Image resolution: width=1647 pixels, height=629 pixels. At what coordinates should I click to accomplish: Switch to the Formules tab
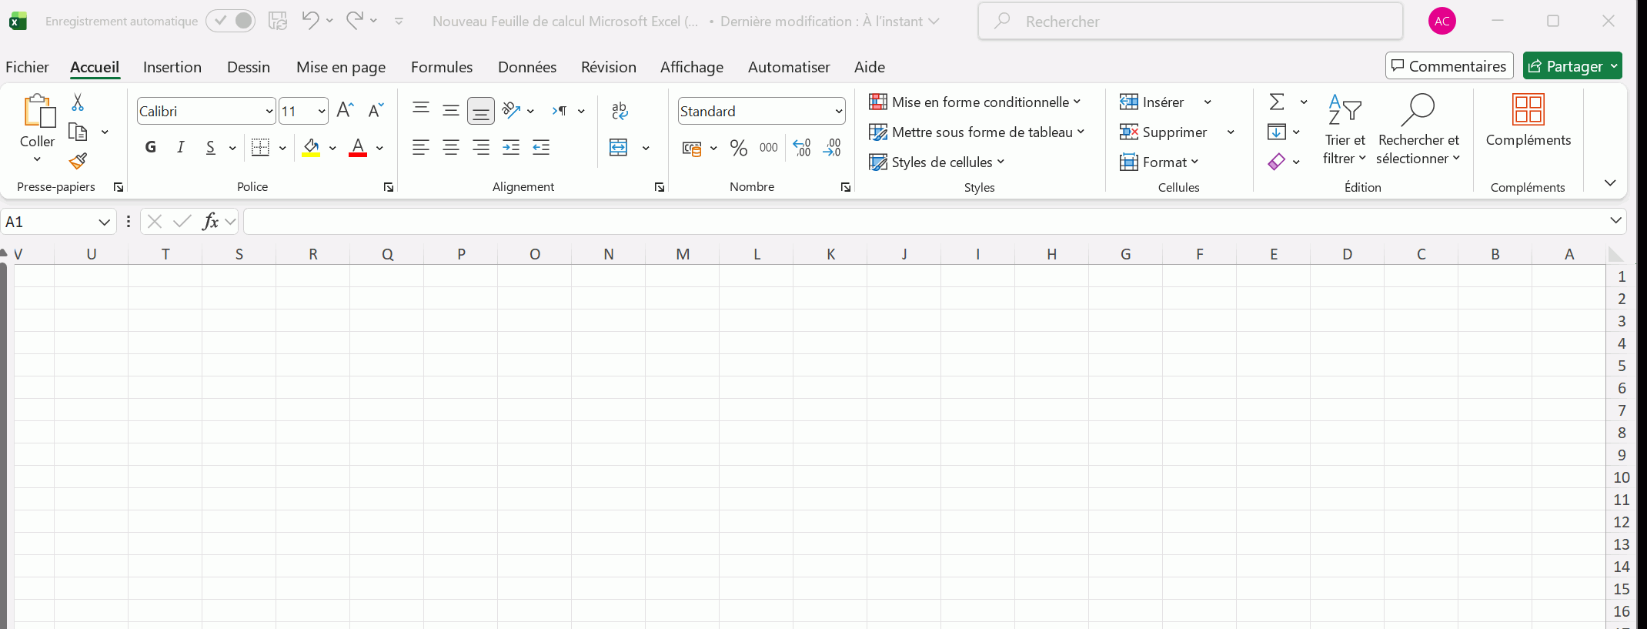tap(442, 67)
